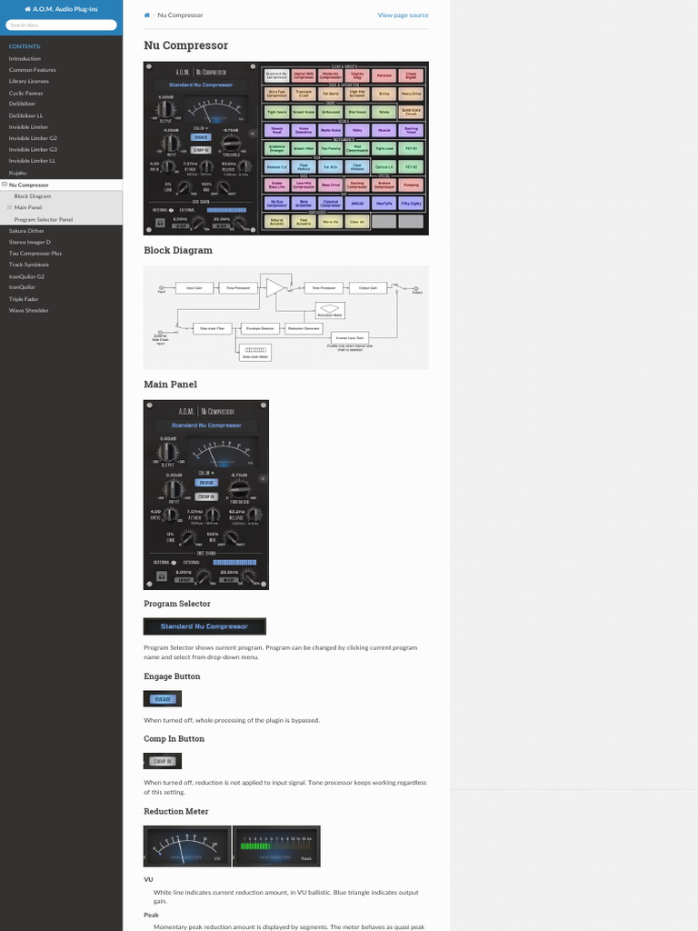Collapse the Nu Compressor sidebar section

coord(5,185)
